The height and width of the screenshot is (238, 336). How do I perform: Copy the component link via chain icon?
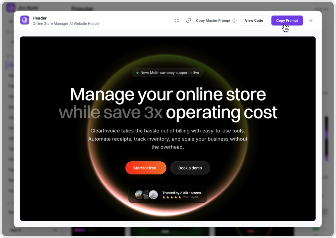[189, 21]
